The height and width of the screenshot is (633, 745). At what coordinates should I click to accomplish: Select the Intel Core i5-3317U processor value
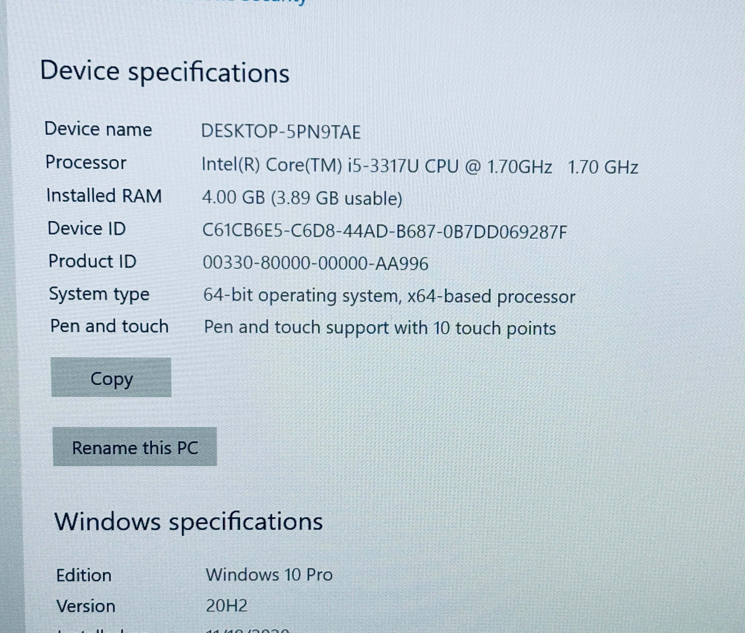(420, 166)
